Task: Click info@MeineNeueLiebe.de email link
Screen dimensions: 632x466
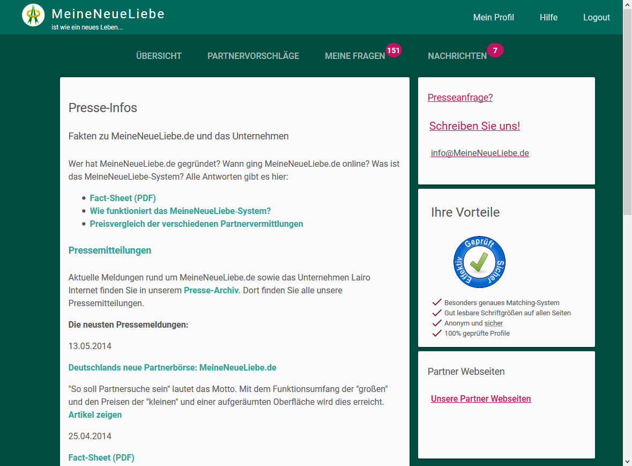Action: click(x=480, y=153)
